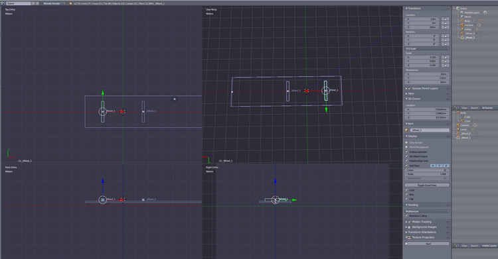Toggle the quad view Box checkbox
This screenshot has height=259, width=498.
pos(406,194)
